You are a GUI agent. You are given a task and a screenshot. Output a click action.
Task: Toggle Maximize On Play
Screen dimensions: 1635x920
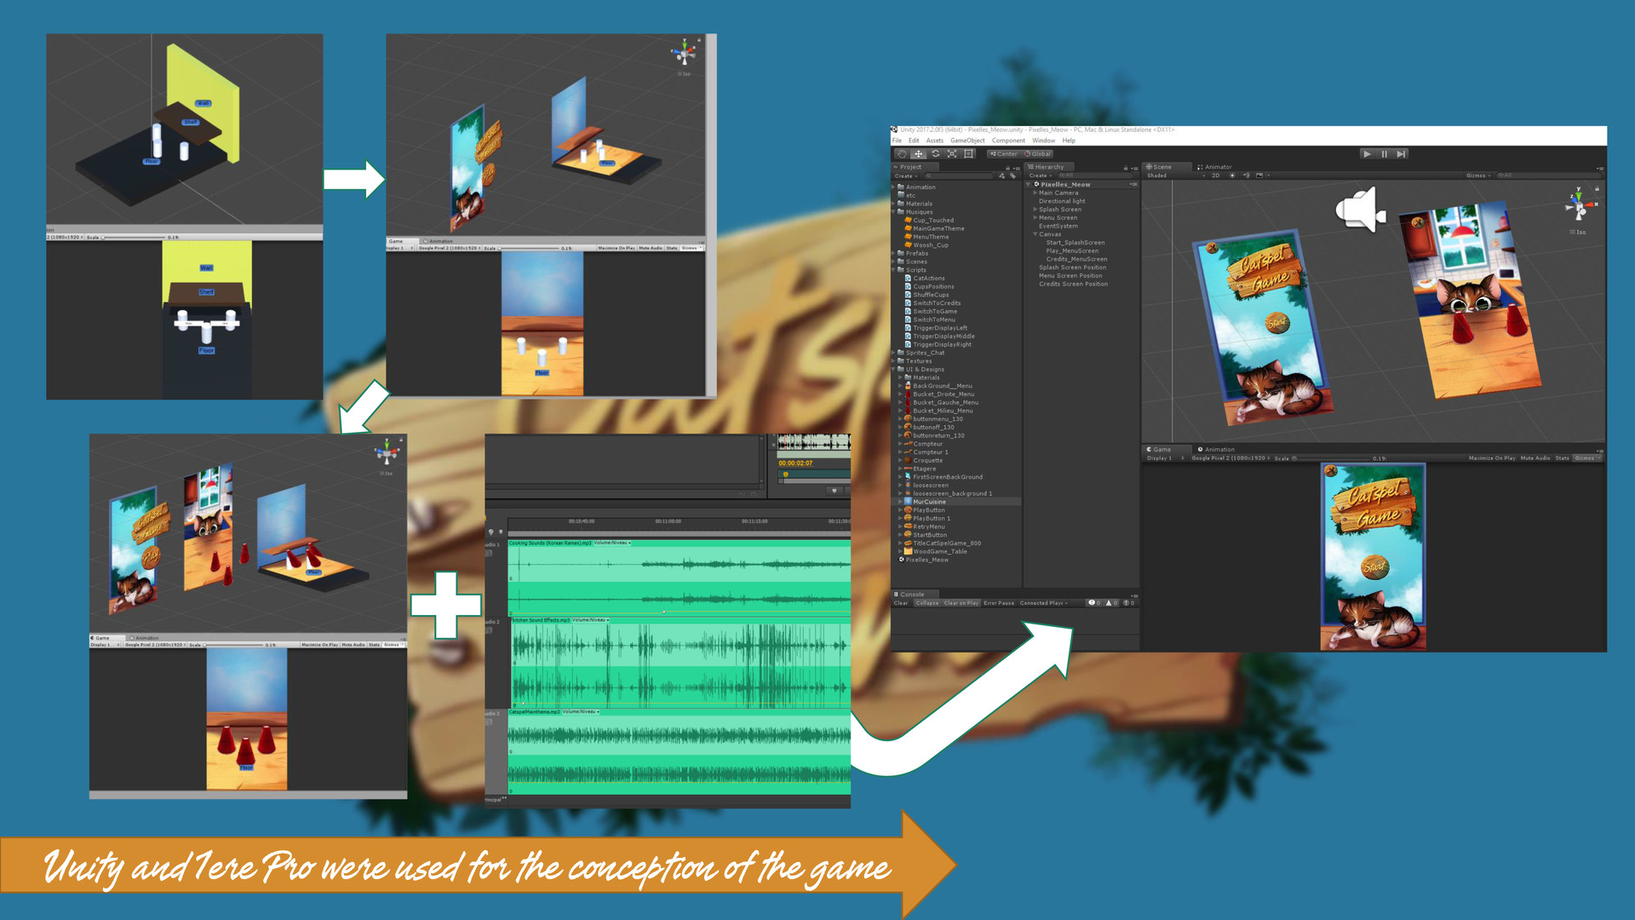[x=1494, y=458]
